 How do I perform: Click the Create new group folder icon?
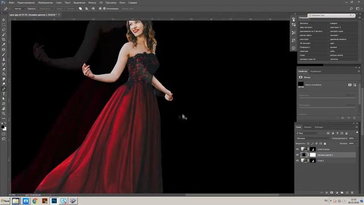pyautogui.click(x=342, y=192)
